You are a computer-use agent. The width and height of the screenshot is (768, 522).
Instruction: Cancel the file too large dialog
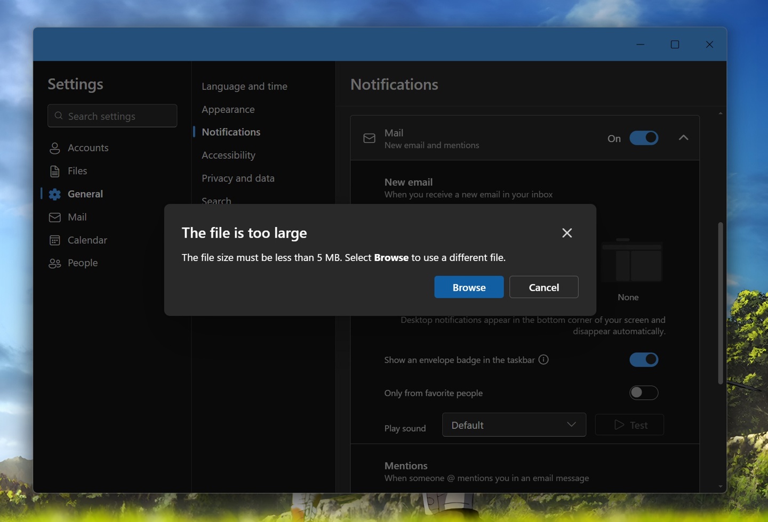click(543, 287)
